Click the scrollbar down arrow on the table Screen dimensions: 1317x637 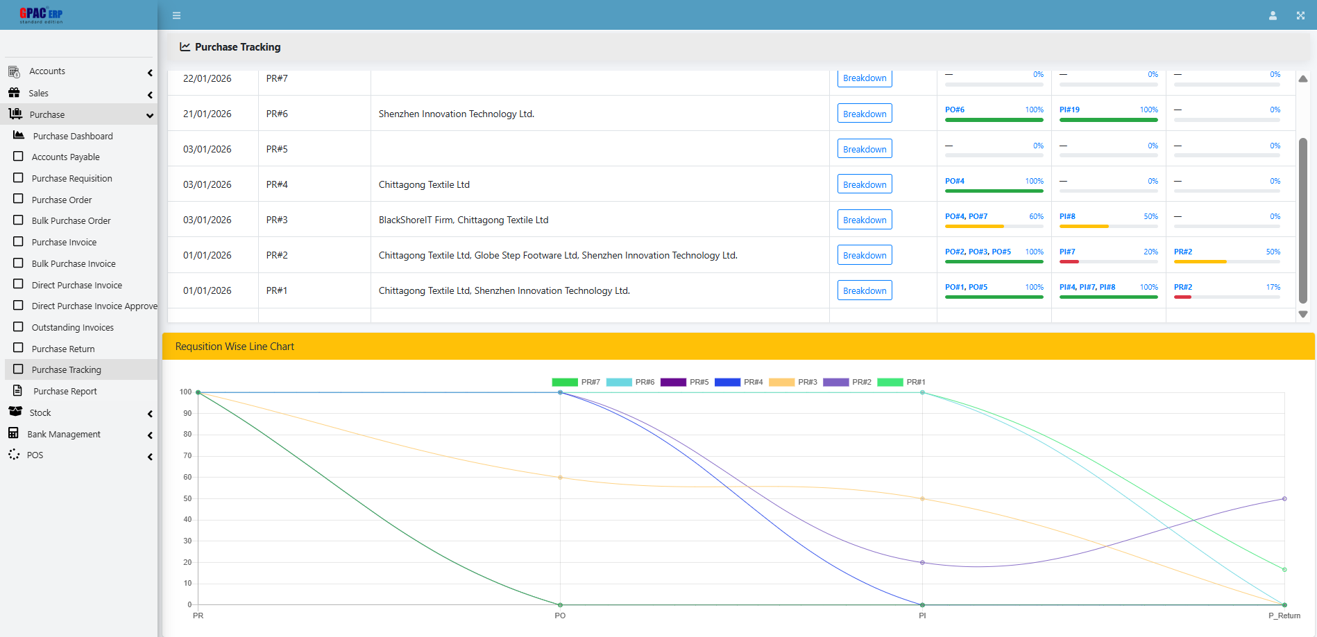1301,314
